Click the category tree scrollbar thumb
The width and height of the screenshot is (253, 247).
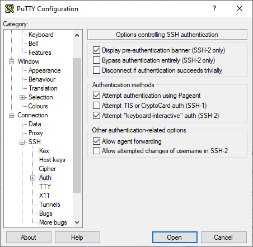(77, 125)
